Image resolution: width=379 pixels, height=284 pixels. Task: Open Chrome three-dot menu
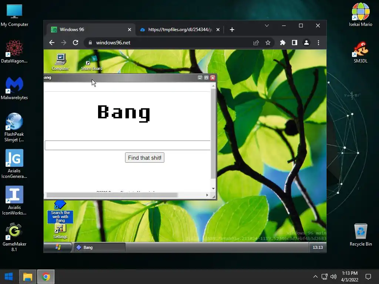click(318, 43)
